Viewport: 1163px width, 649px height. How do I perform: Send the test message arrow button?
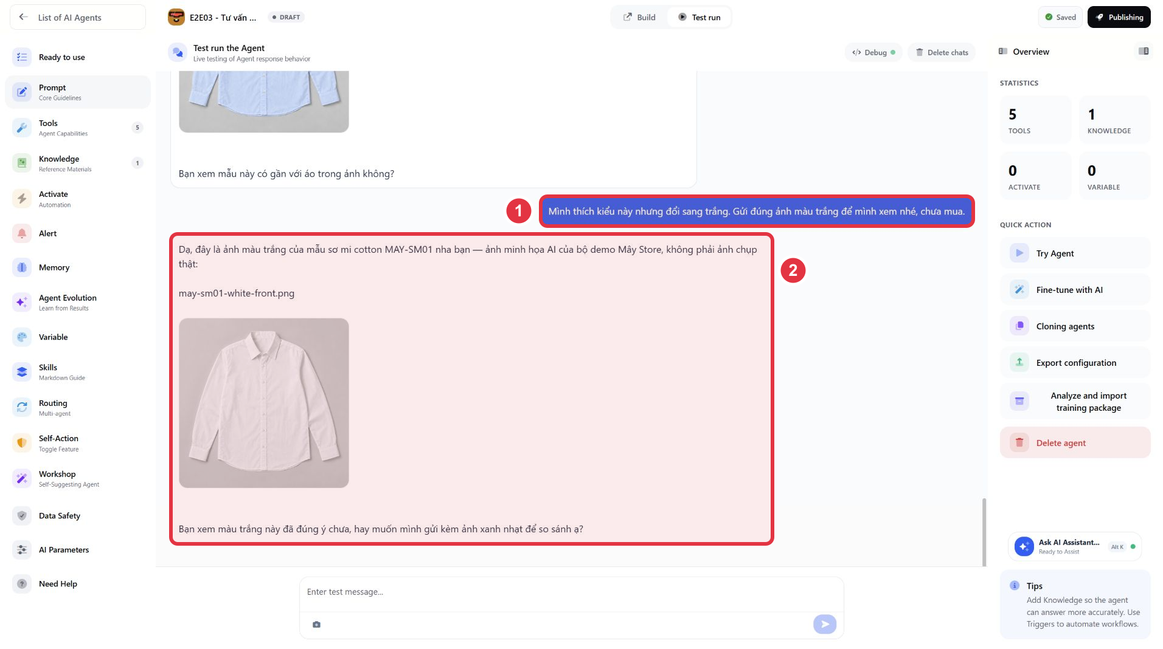(825, 624)
